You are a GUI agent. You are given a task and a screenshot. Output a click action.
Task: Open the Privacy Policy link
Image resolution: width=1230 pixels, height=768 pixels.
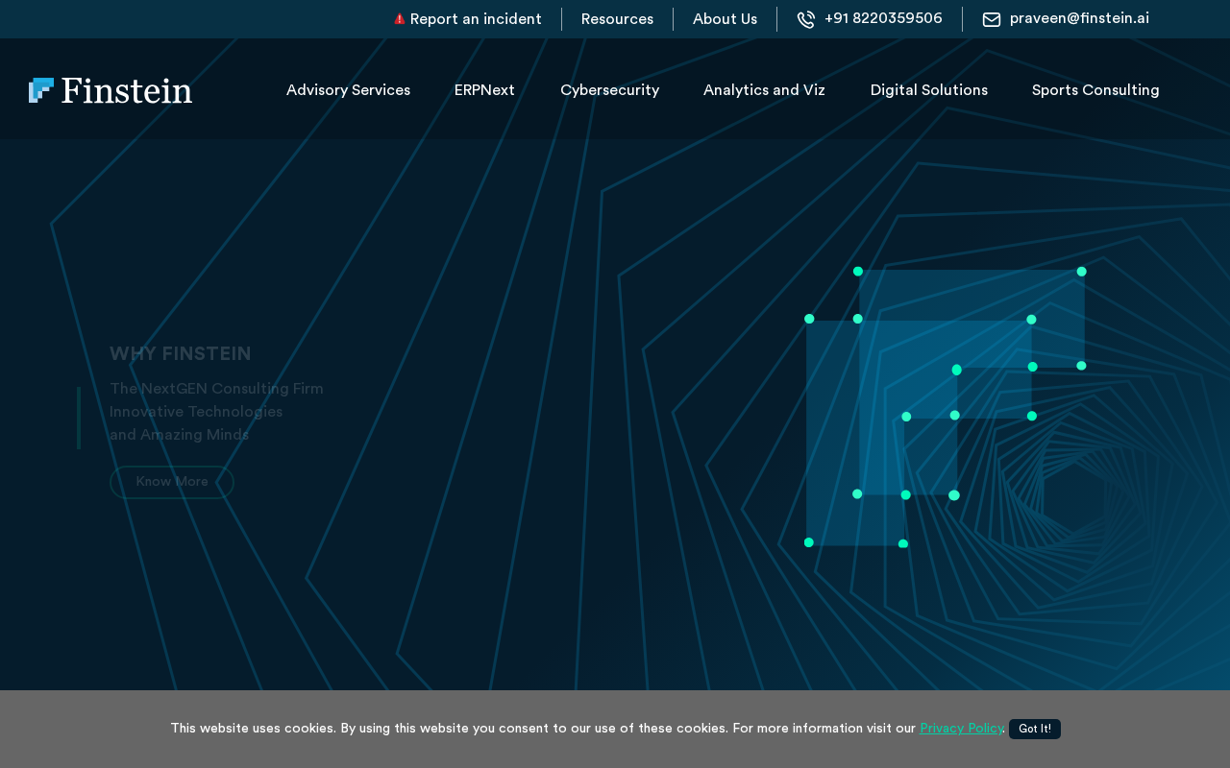[x=961, y=729]
